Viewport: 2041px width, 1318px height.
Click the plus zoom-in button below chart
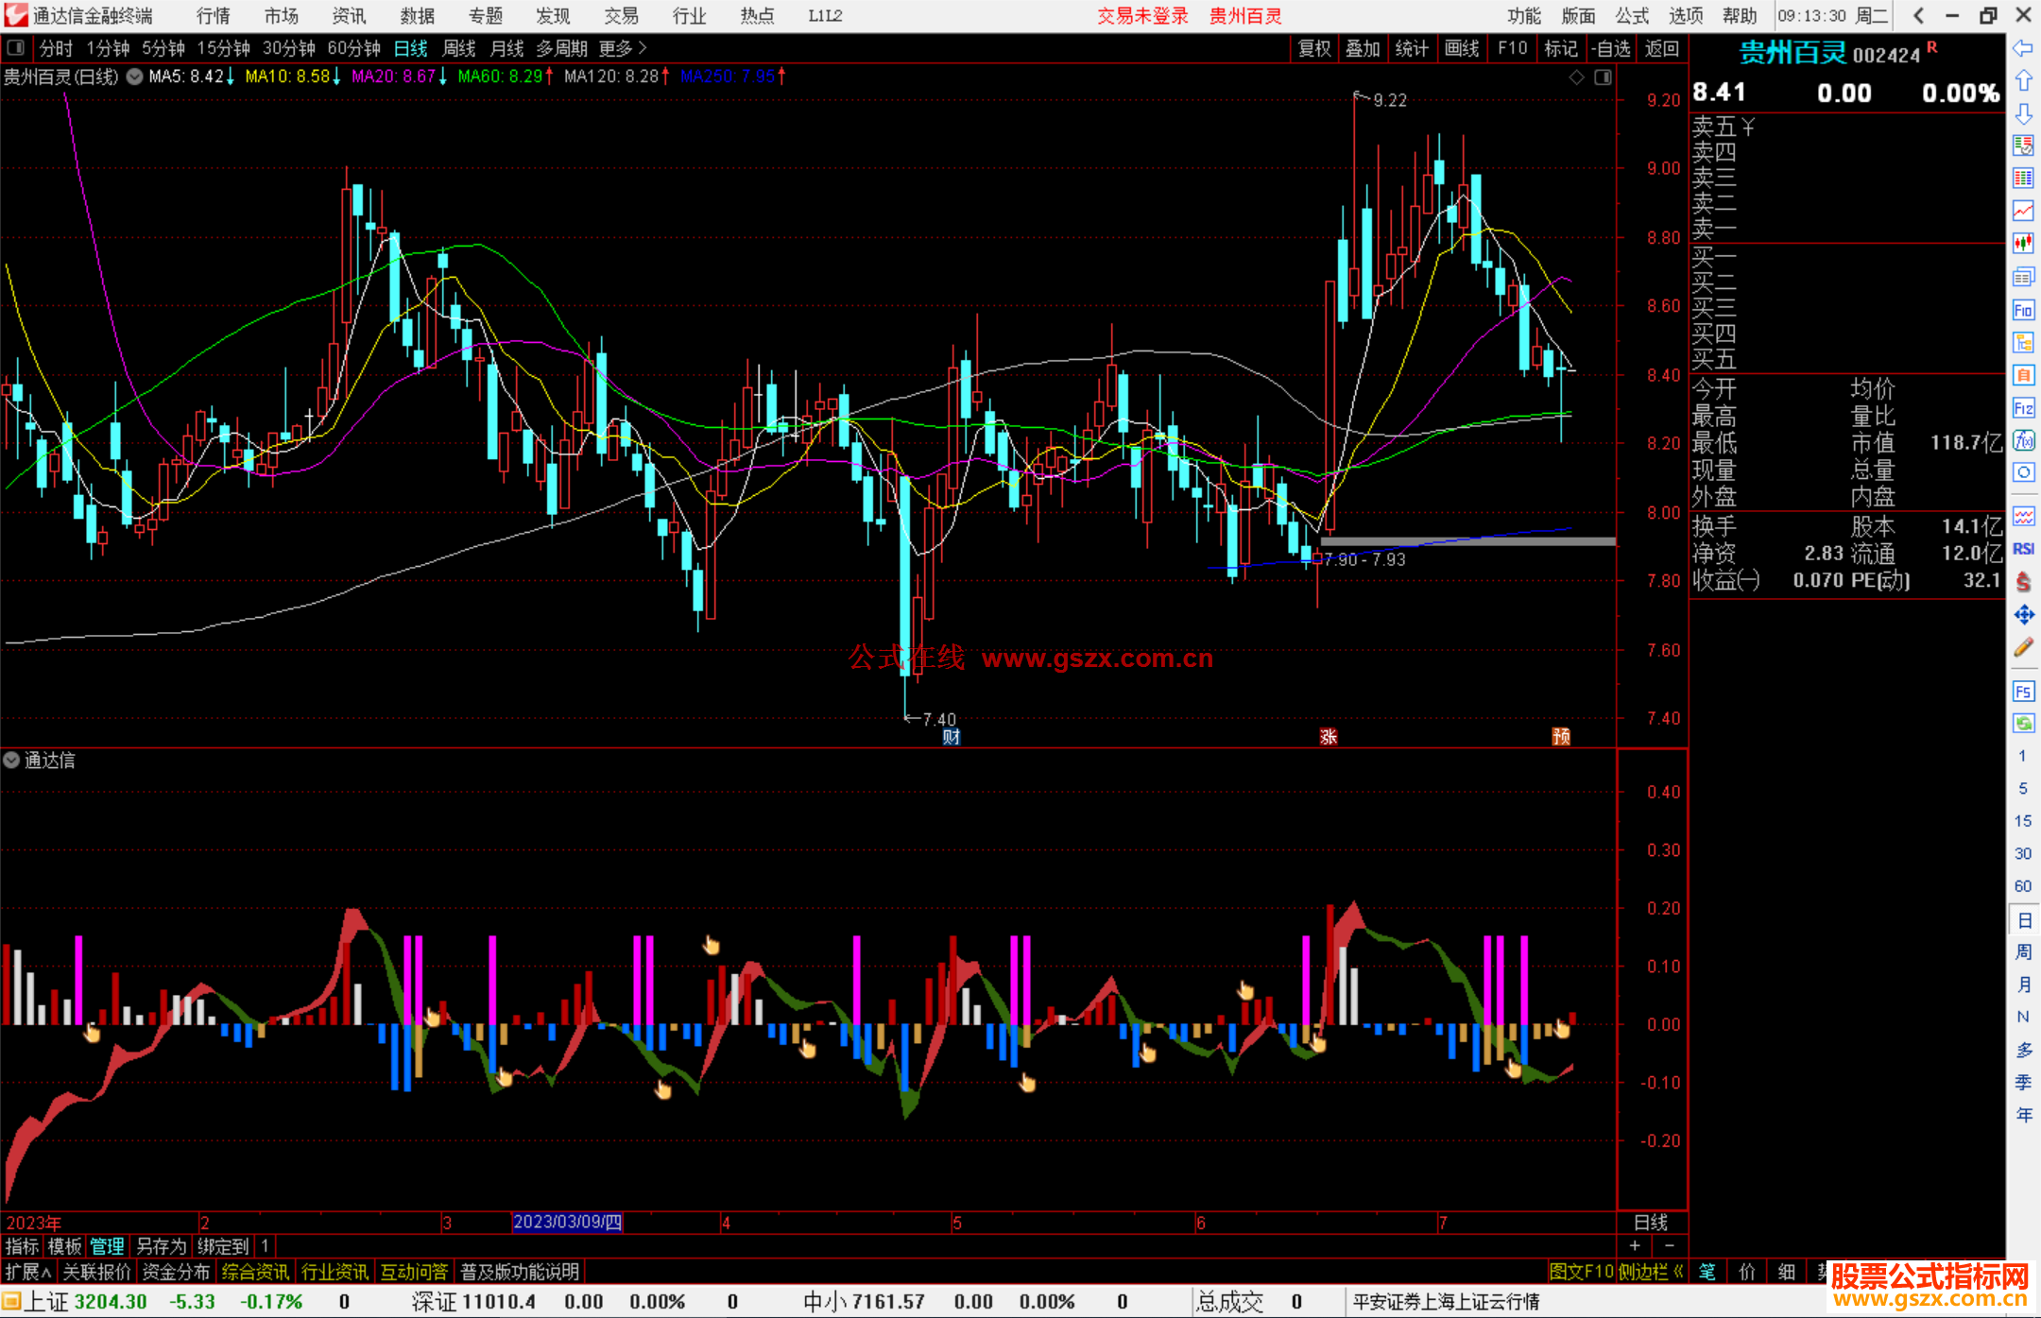point(1635,1246)
